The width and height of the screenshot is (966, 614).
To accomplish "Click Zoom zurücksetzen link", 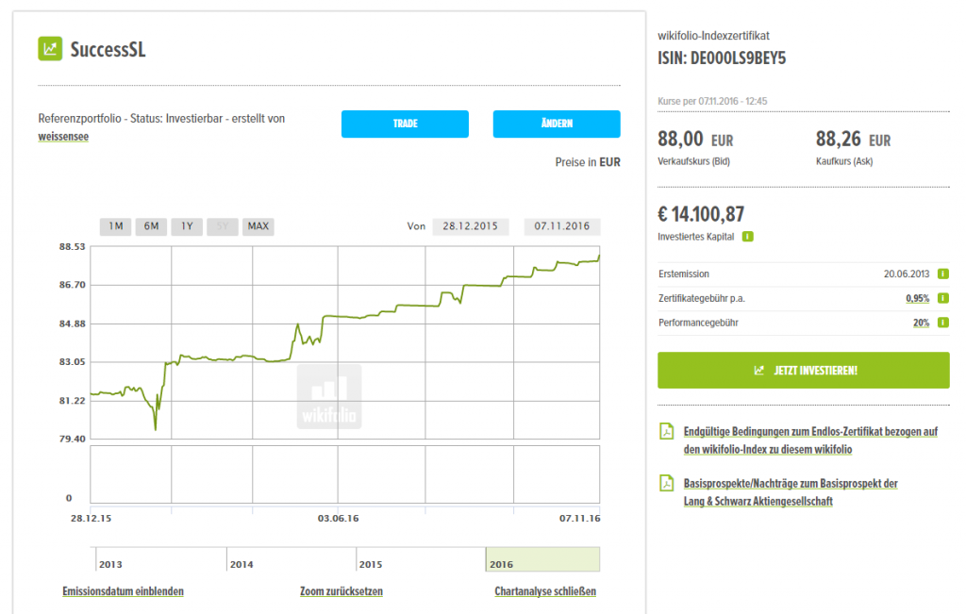I will (341, 591).
